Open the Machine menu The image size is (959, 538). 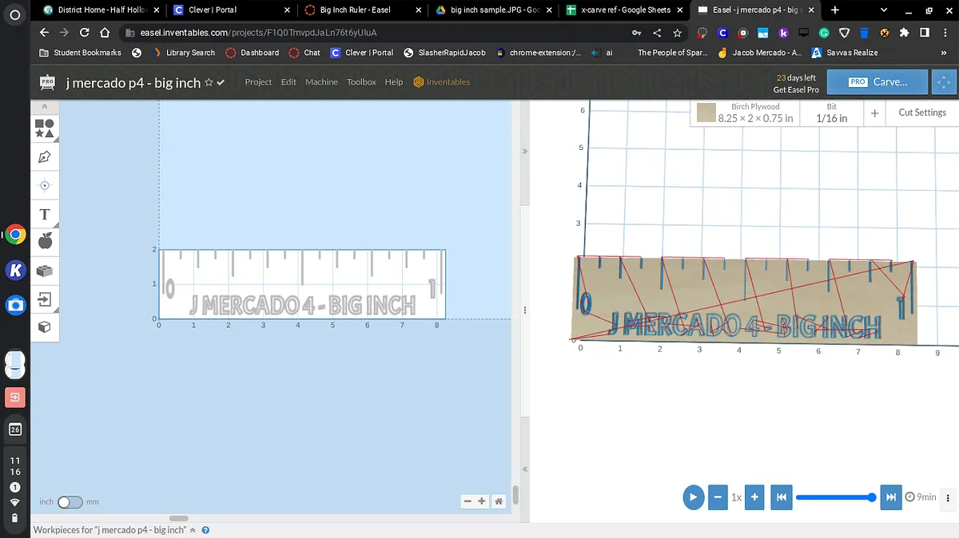(321, 82)
